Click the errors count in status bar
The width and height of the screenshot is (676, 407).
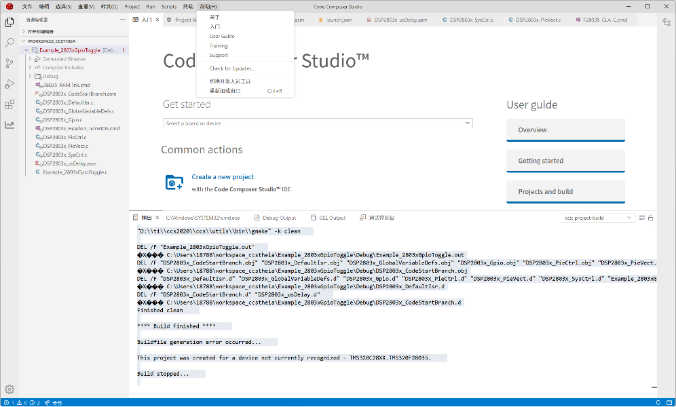pos(9,403)
